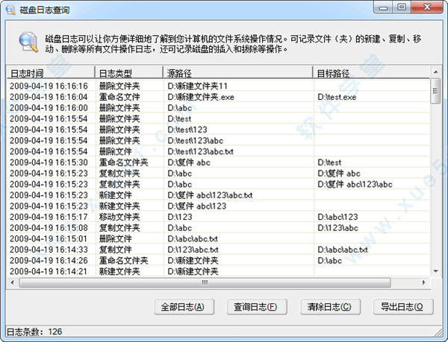Select log row timestamped 16:16:04
The image size is (448, 342).
(x=218, y=97)
